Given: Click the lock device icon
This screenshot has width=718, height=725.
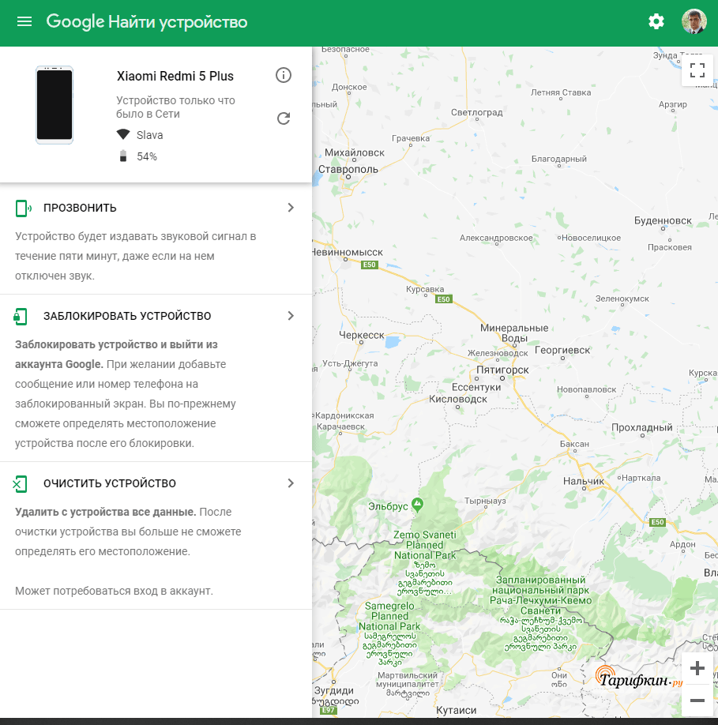Looking at the screenshot, I should click(21, 316).
